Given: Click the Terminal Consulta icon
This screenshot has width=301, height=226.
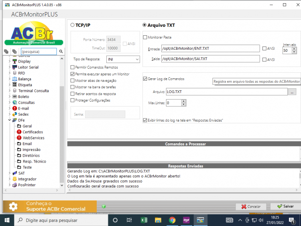Looking at the screenshot, I should click(x=14, y=91).
